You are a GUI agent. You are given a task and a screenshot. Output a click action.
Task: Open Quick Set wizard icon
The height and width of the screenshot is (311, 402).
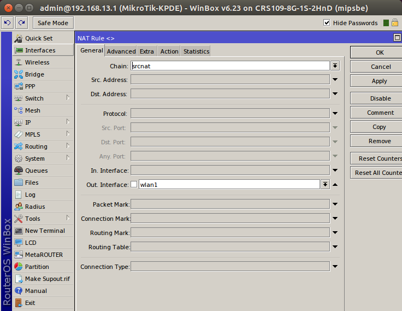pyautogui.click(x=19, y=38)
